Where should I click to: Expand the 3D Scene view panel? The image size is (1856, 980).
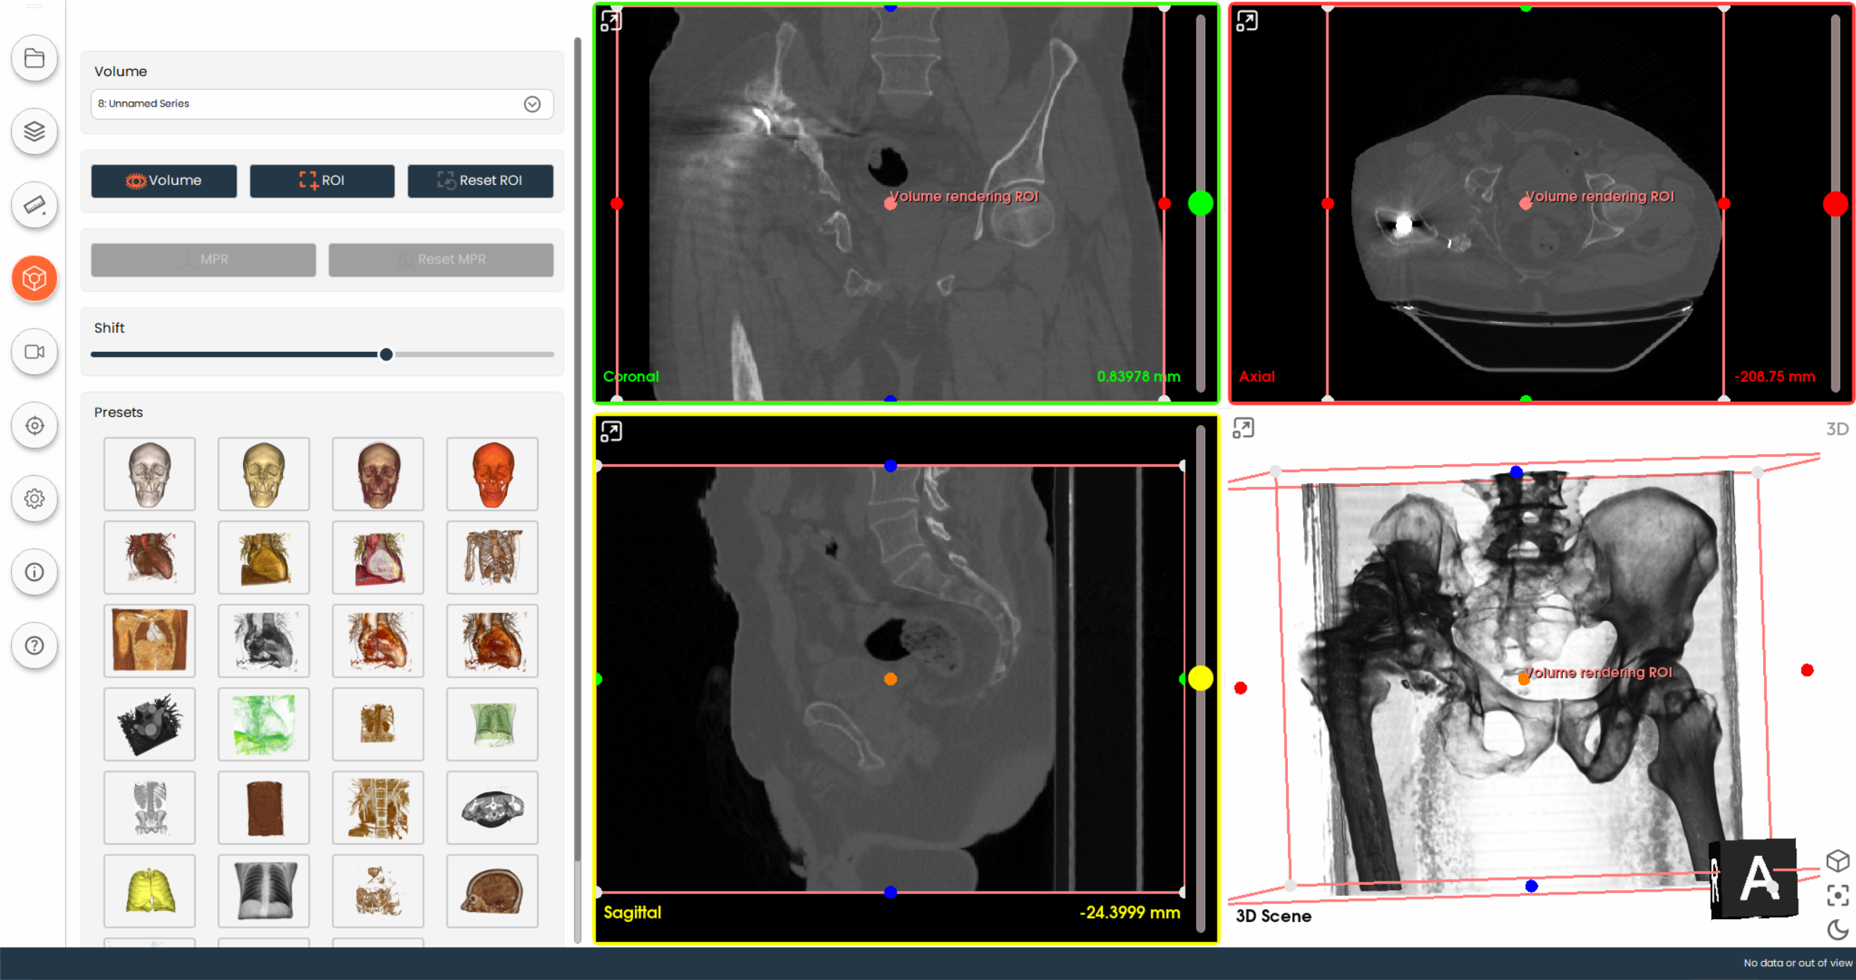(1243, 429)
